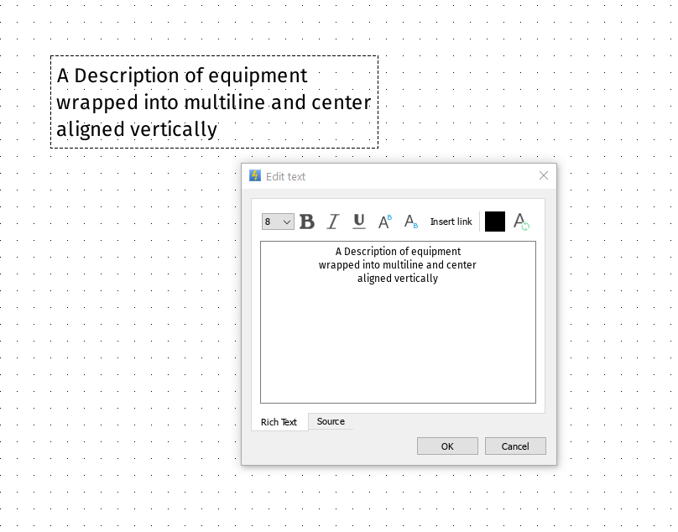Underline text using the U icon
678x532 pixels.
coord(359,222)
